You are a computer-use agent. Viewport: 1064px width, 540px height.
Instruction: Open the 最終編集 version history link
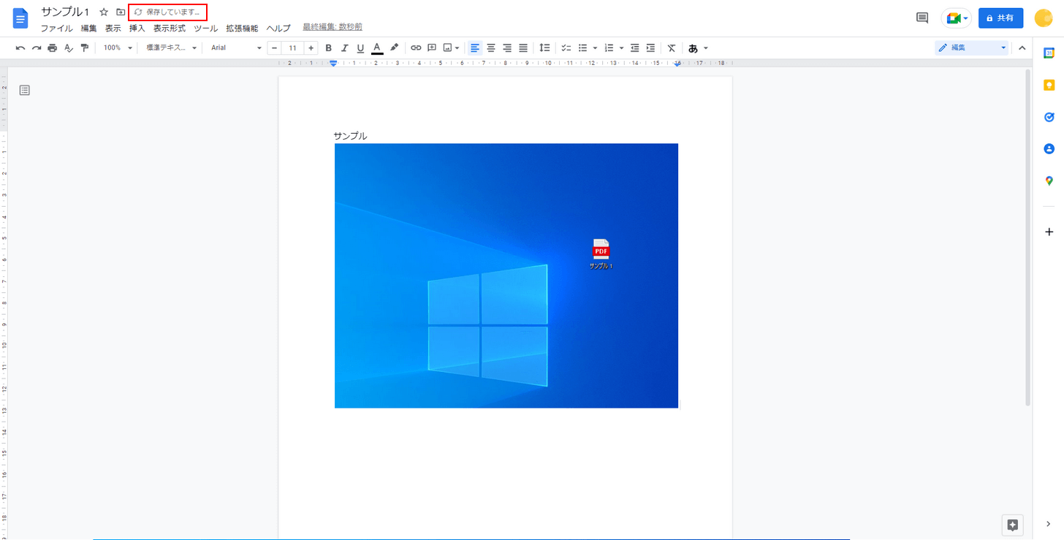(x=332, y=27)
